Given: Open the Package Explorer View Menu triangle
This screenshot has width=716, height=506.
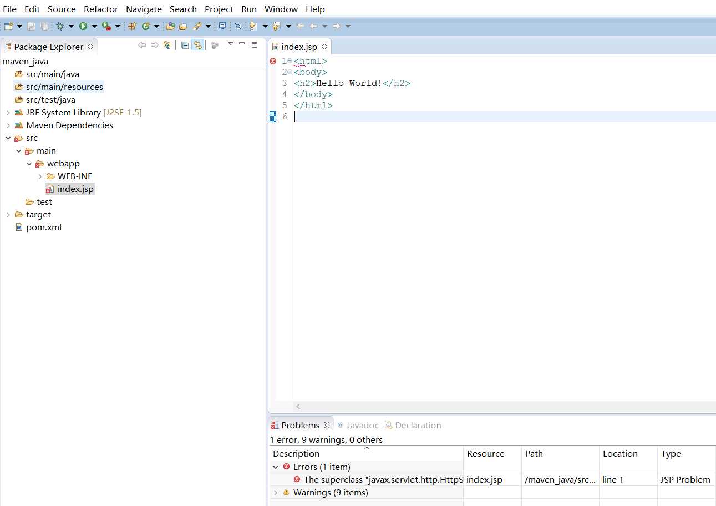Looking at the screenshot, I should 231,44.
